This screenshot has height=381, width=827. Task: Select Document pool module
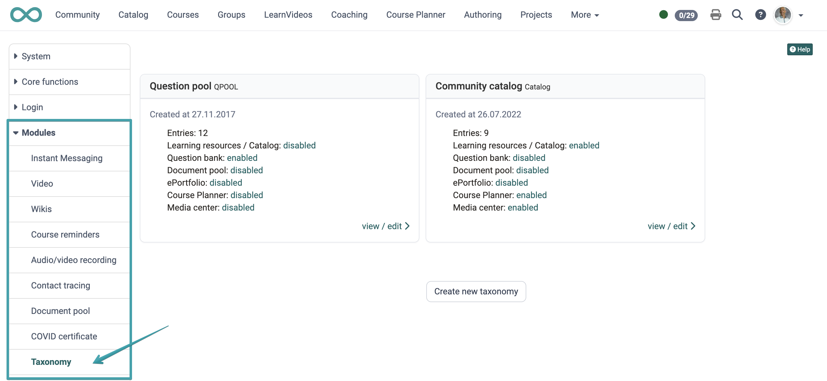coord(69,311)
